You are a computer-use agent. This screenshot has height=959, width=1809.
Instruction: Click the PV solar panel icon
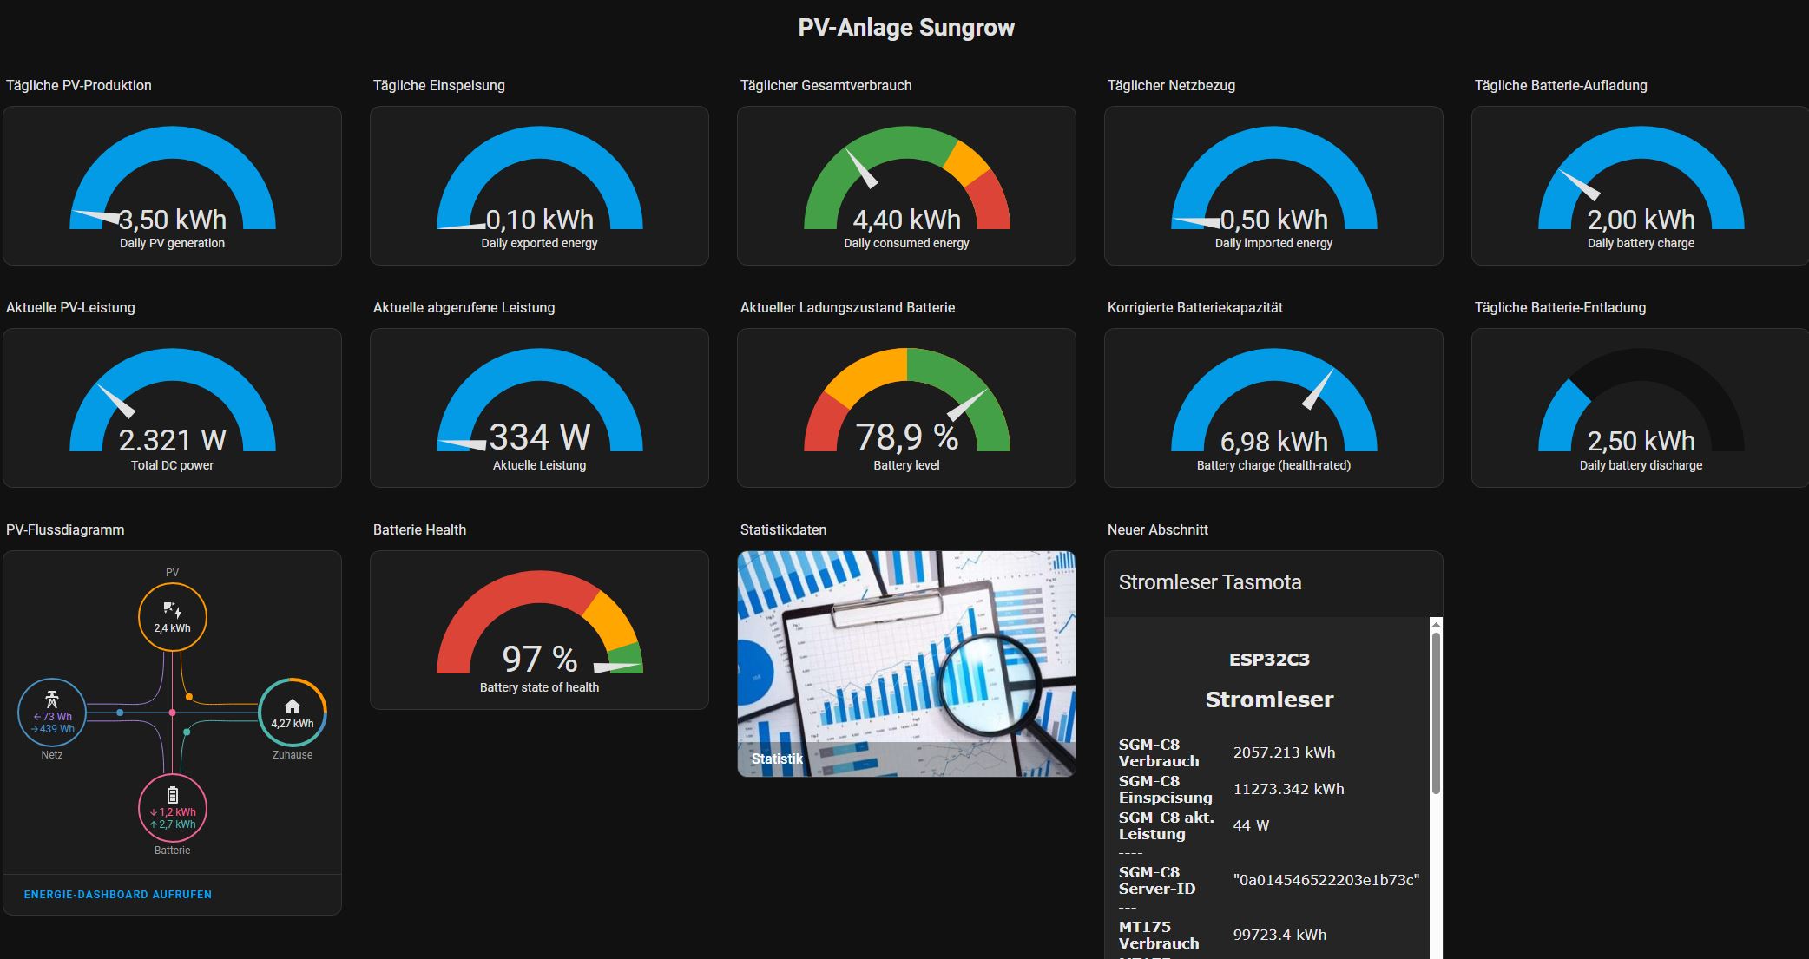point(172,610)
